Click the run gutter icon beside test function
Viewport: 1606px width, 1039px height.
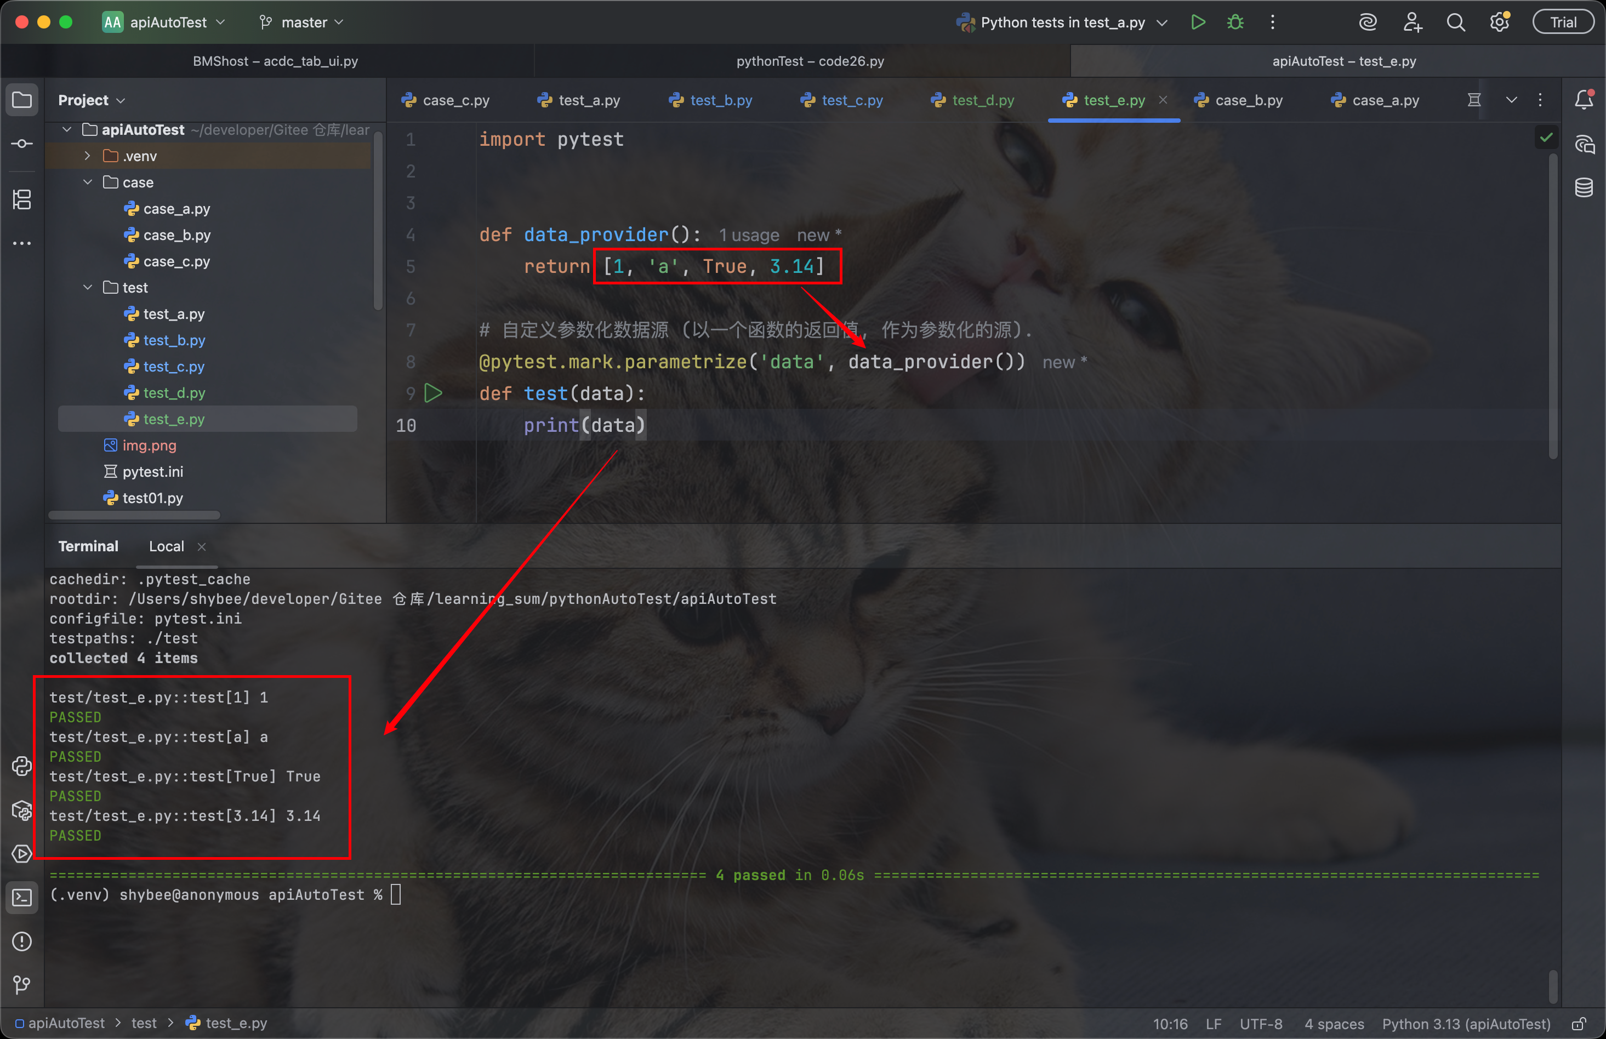pyautogui.click(x=433, y=393)
